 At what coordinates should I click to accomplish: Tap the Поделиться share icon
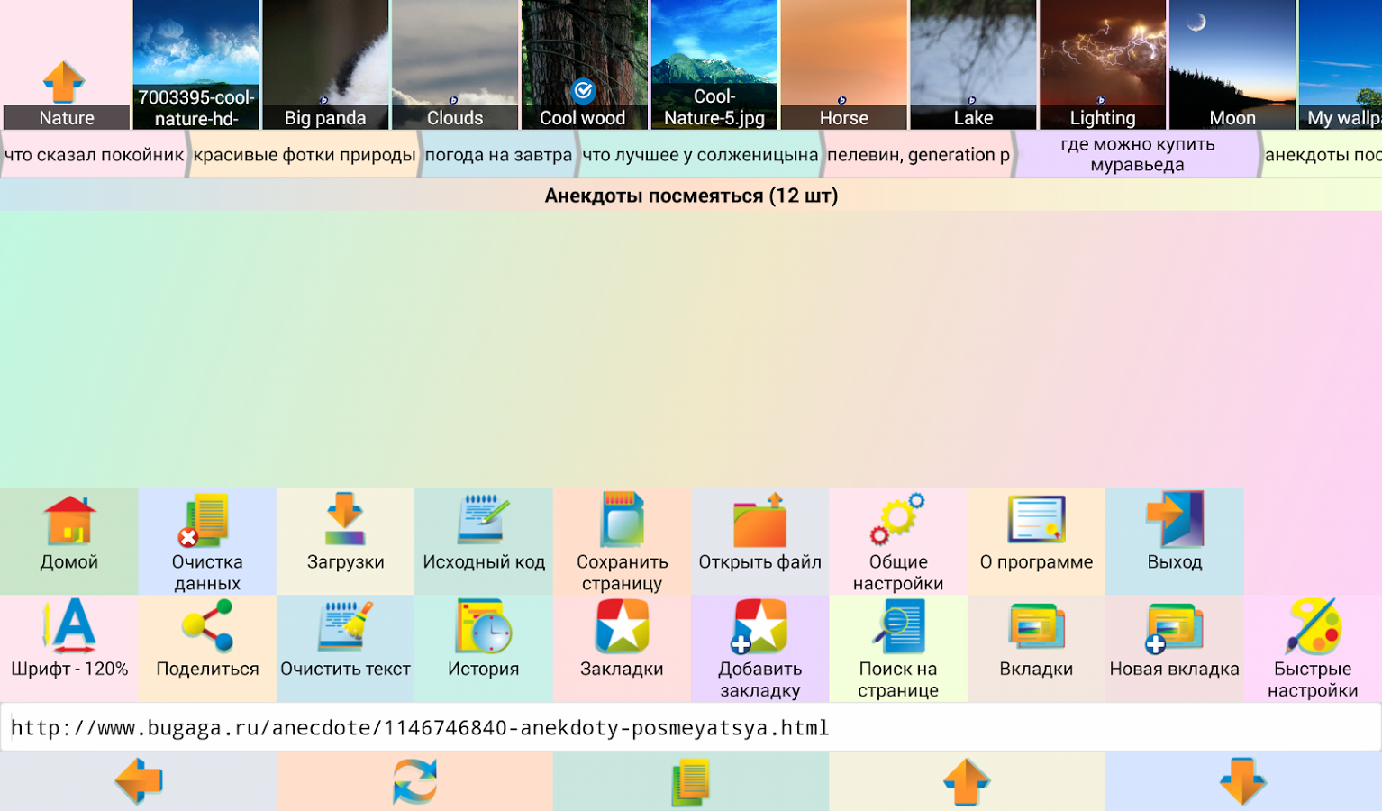[x=207, y=648]
